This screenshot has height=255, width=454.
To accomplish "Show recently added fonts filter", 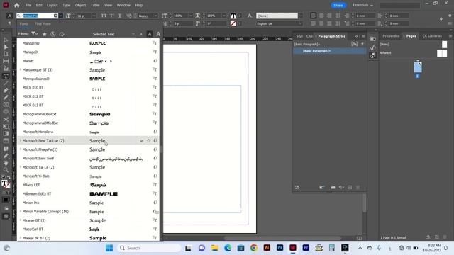I will 53,34.
